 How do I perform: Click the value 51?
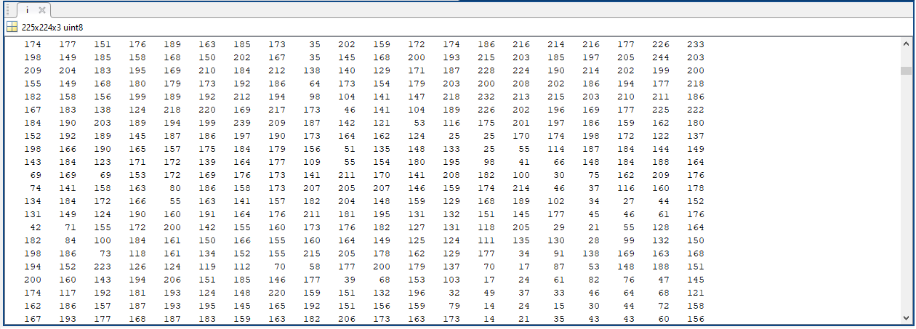[350, 149]
